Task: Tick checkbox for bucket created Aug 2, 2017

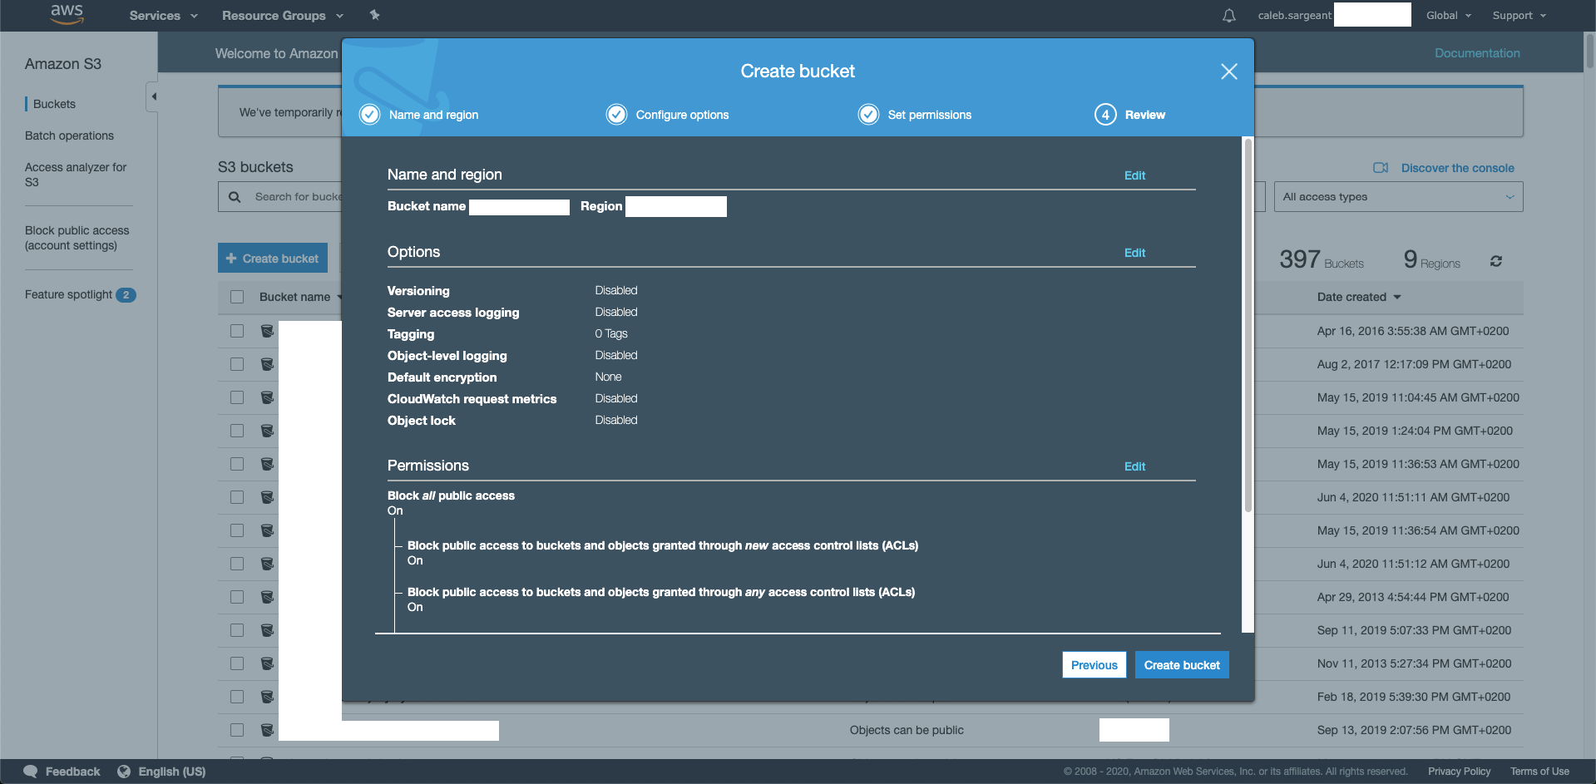Action: pyautogui.click(x=237, y=364)
